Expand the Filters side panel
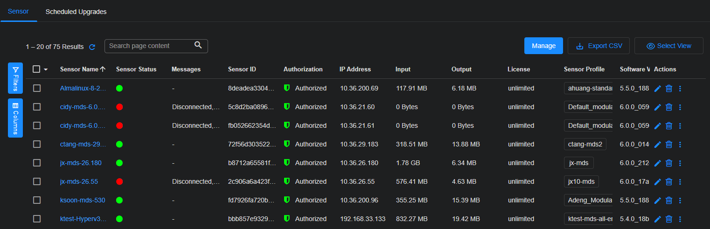Image resolution: width=710 pixels, height=229 pixels. (15, 78)
